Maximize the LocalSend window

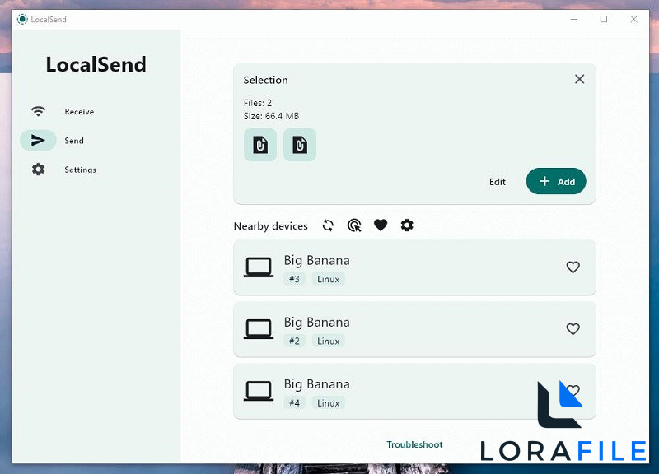tap(604, 19)
